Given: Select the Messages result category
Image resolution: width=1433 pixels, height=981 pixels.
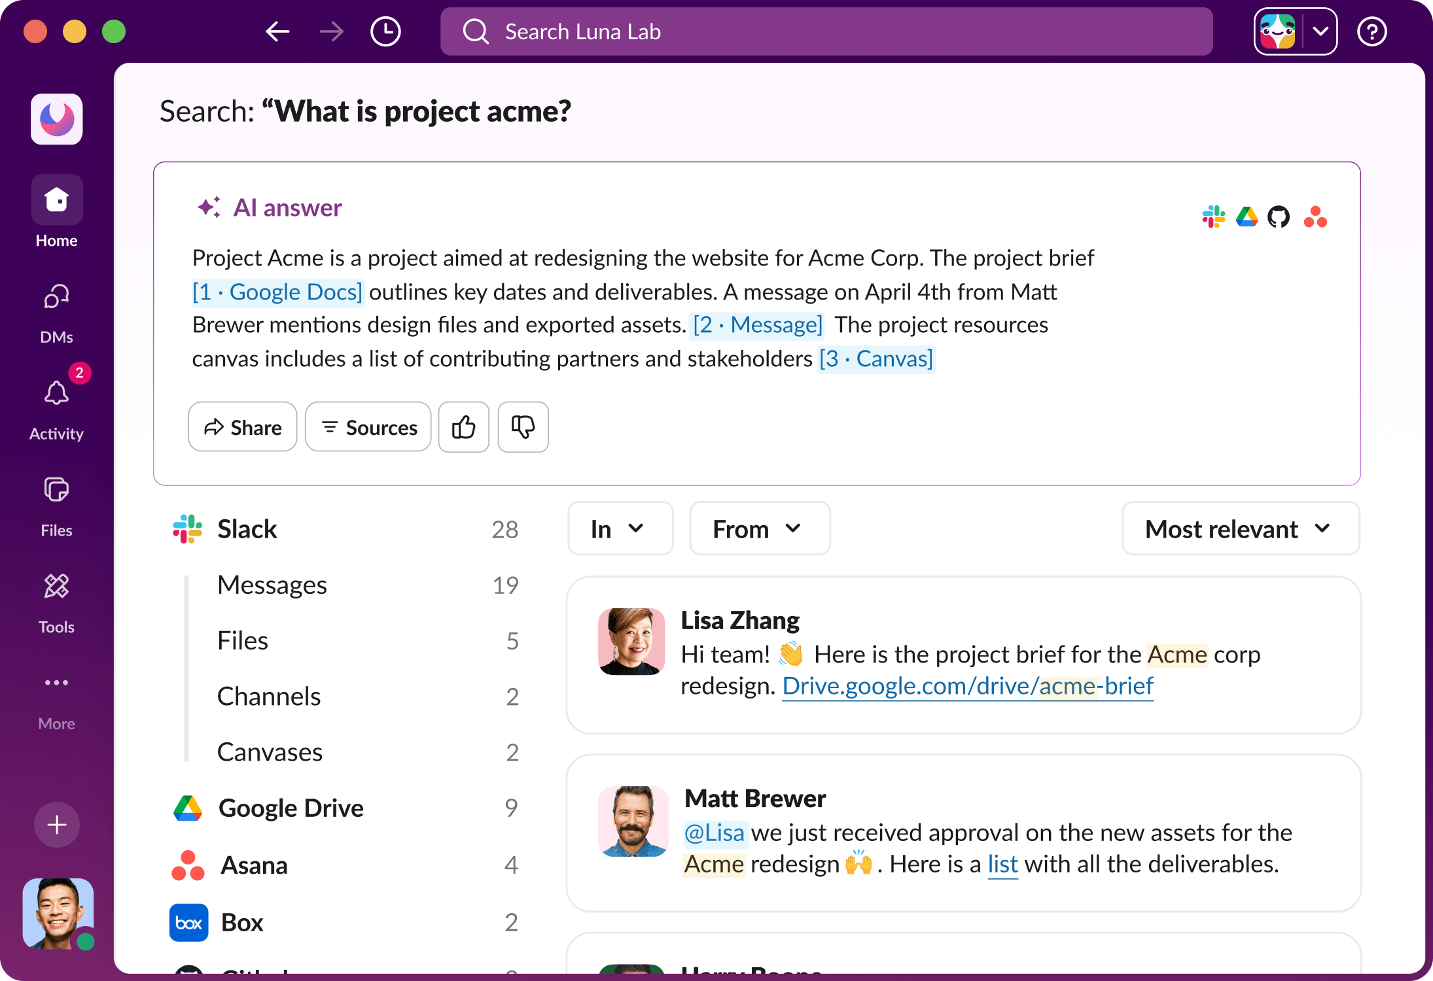Looking at the screenshot, I should click(x=272, y=585).
